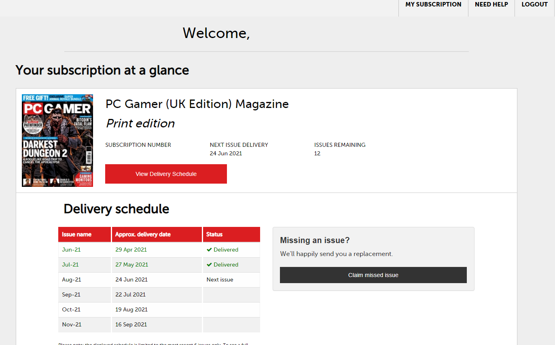Click the Next issue status cell
Image resolution: width=555 pixels, height=345 pixels.
pos(231,279)
